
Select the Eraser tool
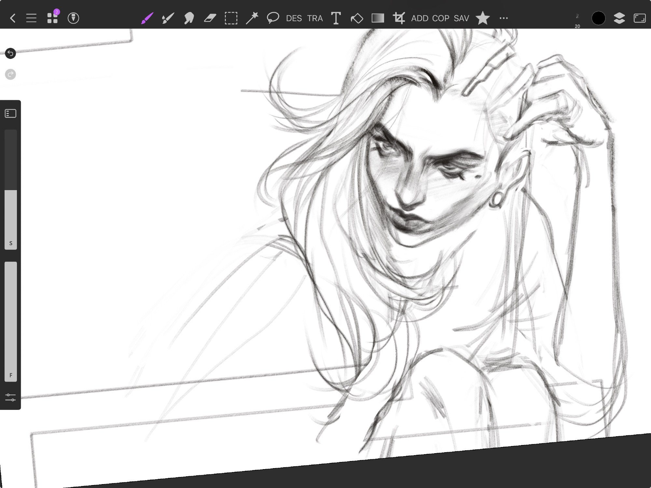pos(210,18)
